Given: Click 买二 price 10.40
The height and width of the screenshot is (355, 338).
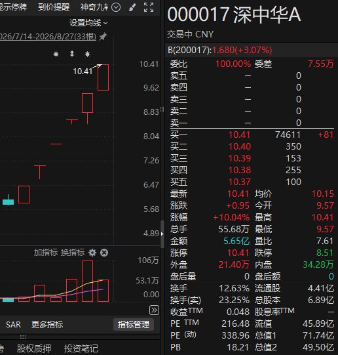Looking at the screenshot, I should point(240,147).
